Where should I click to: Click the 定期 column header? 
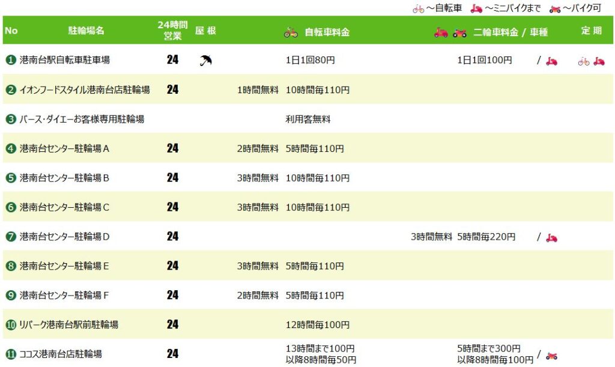592,31
